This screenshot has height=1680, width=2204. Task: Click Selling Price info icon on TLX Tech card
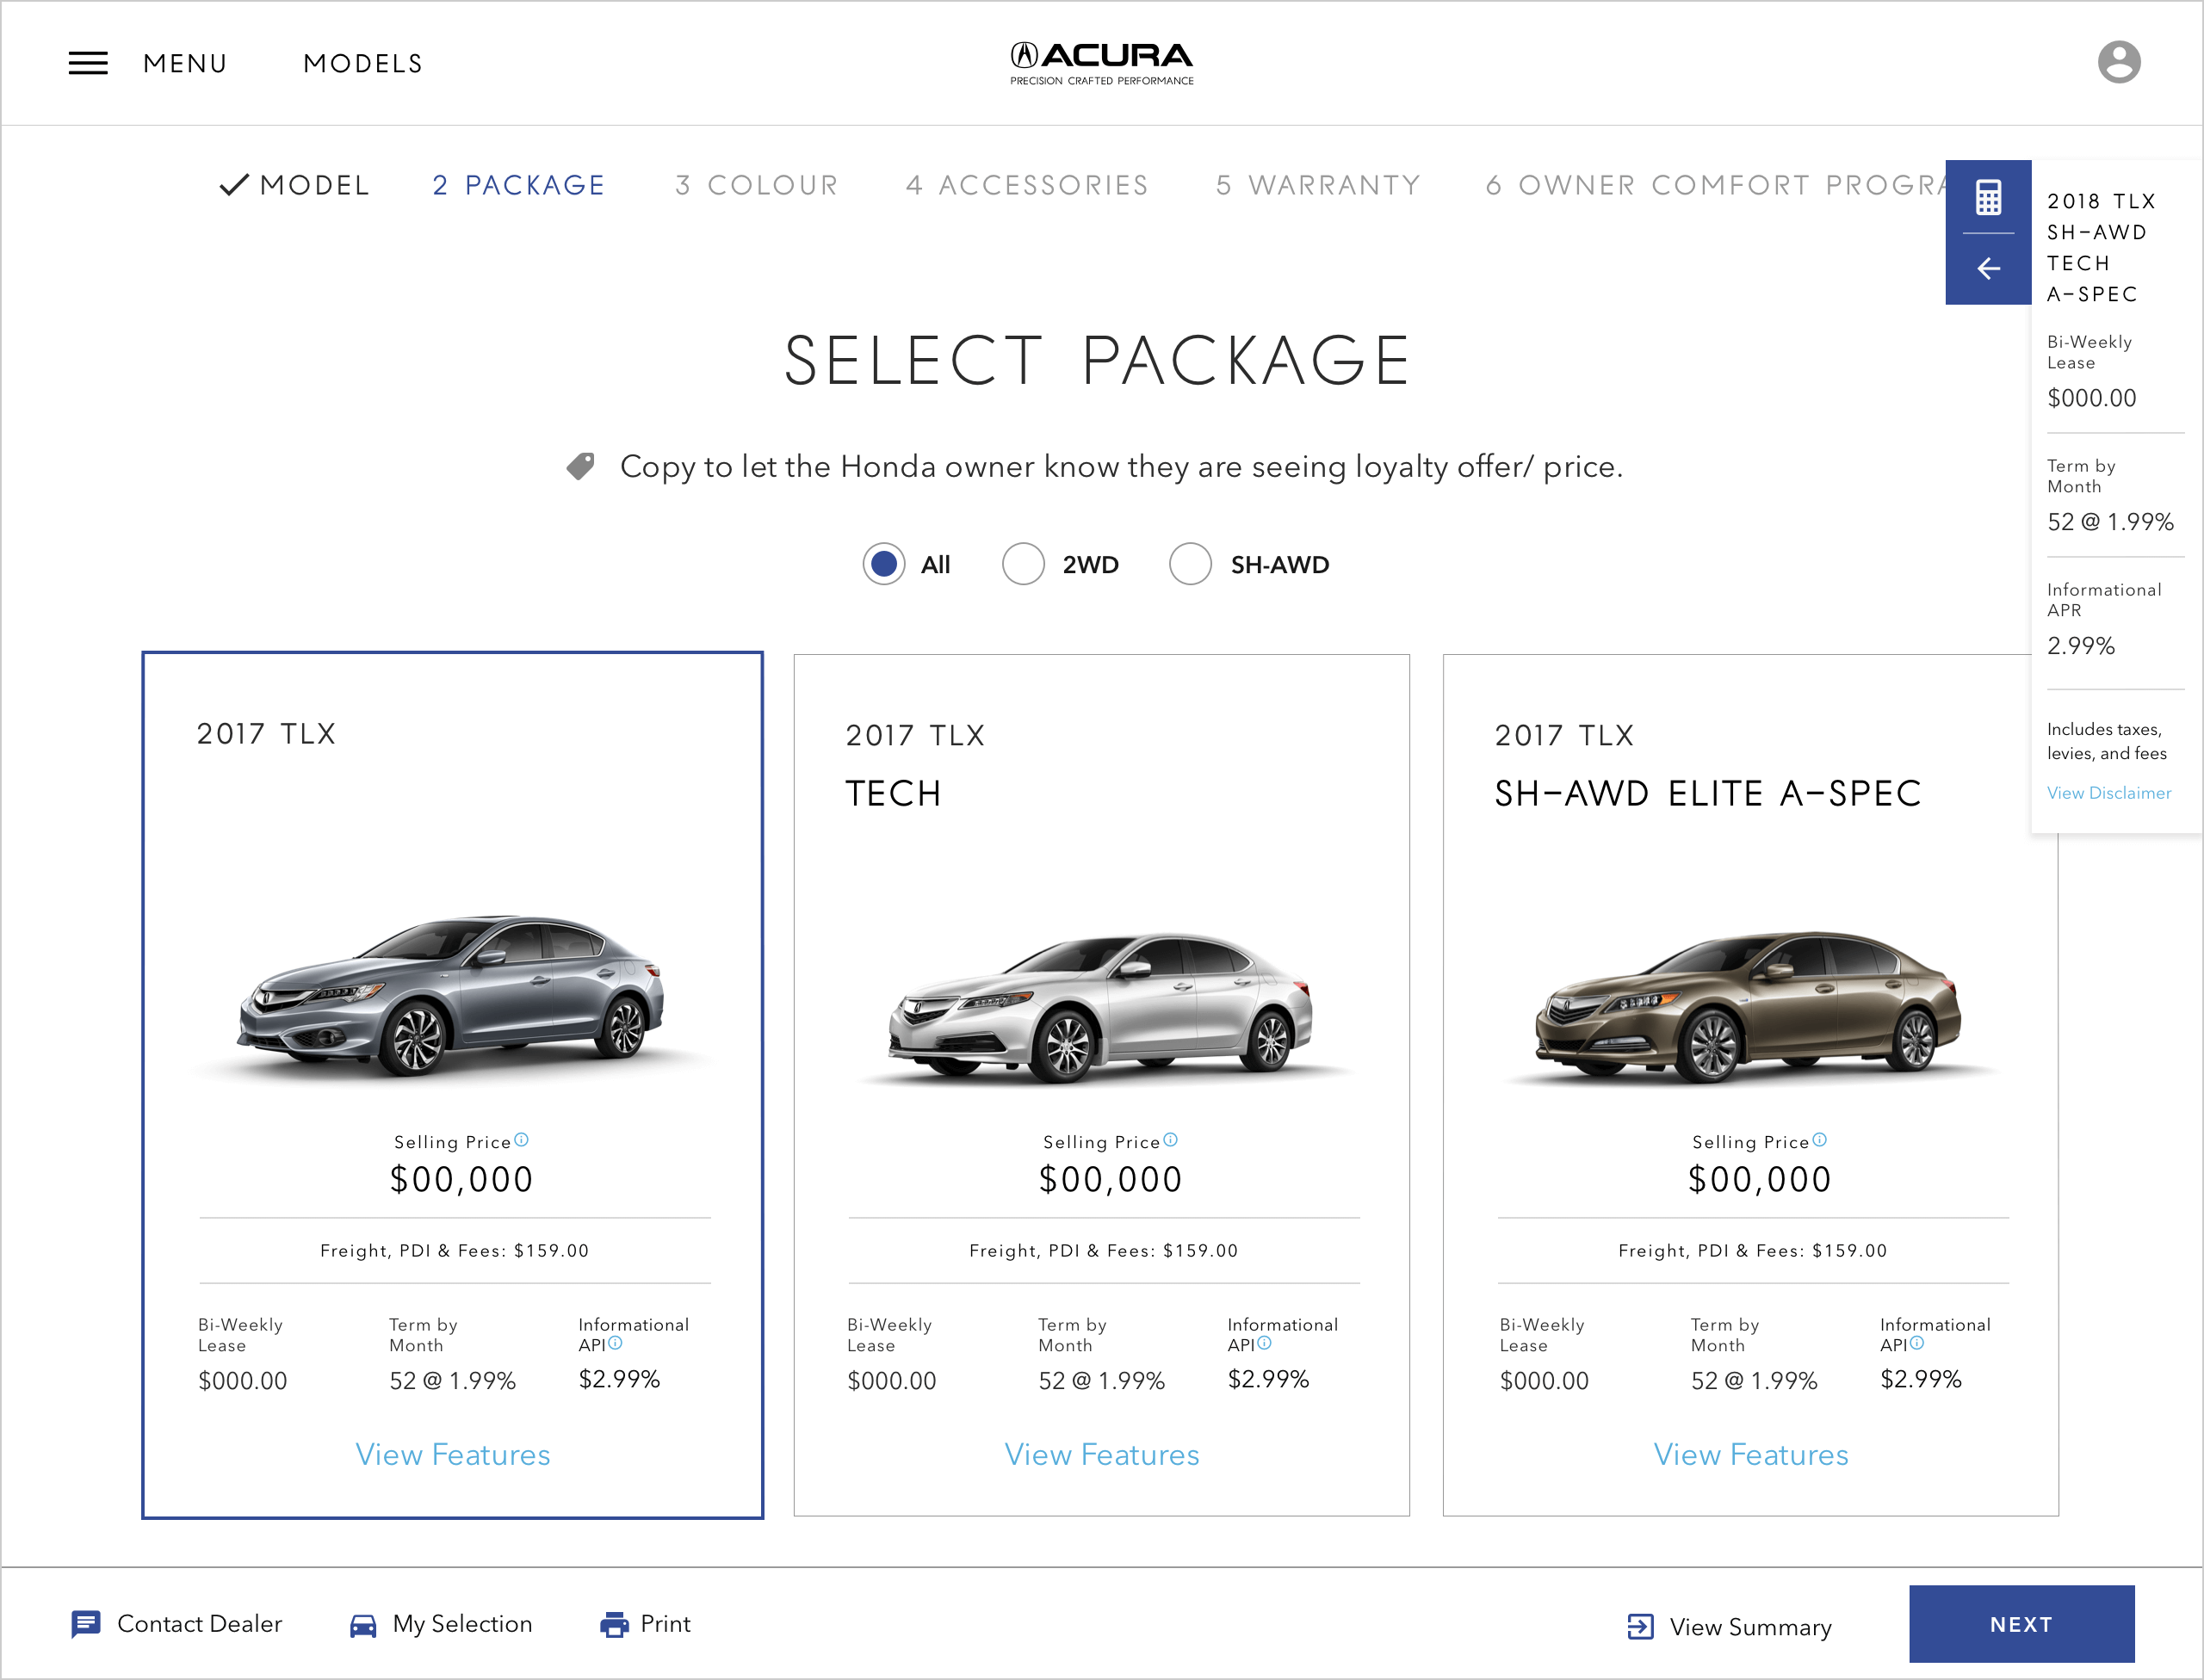1171,1139
